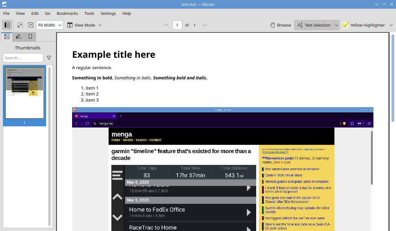Minimize the Okular window
The width and height of the screenshot is (396, 231).
pos(377,4)
